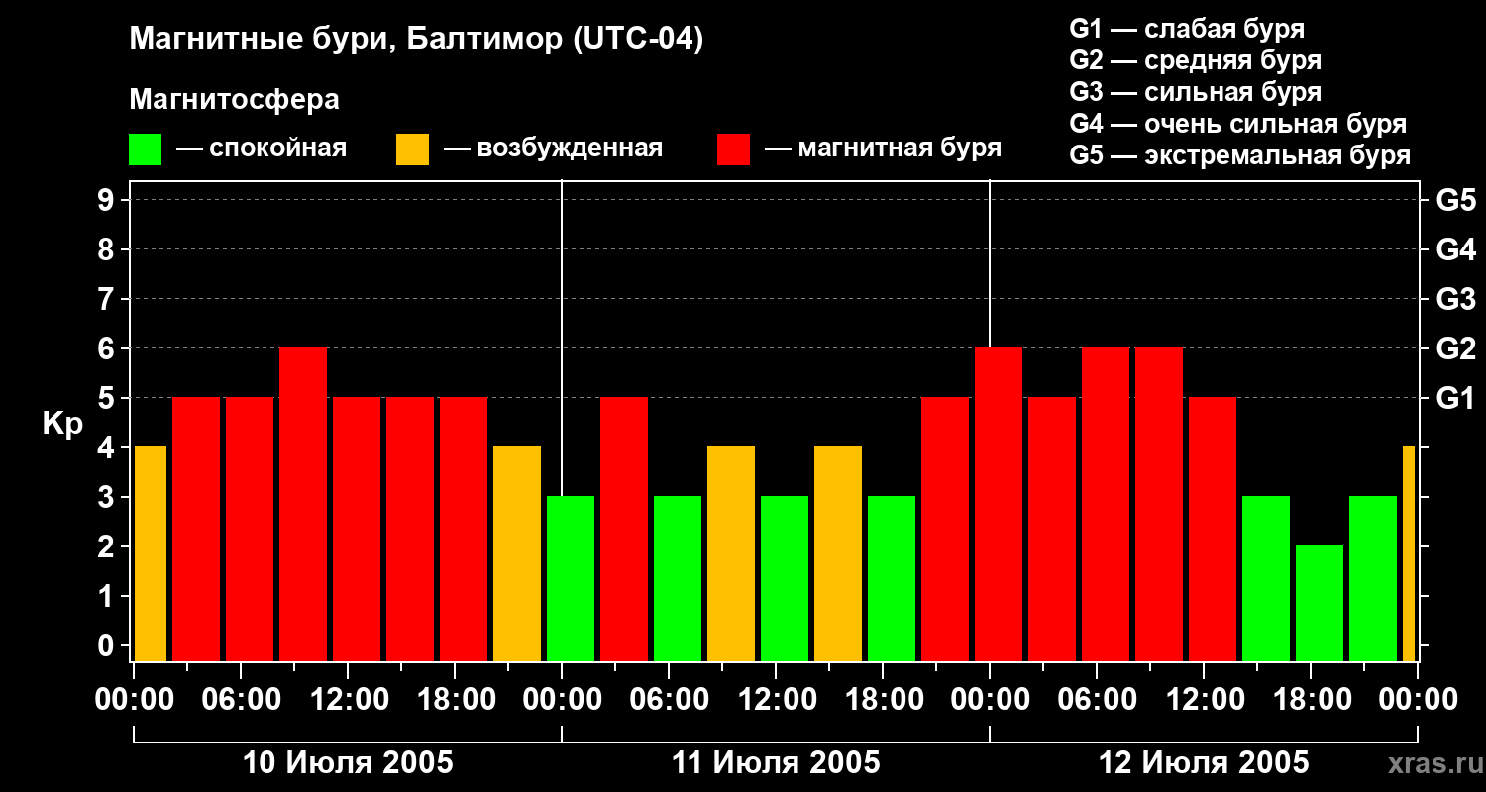Screen dimensions: 1486x792
Task: Click the Kp axis value 7
Action: click(108, 299)
